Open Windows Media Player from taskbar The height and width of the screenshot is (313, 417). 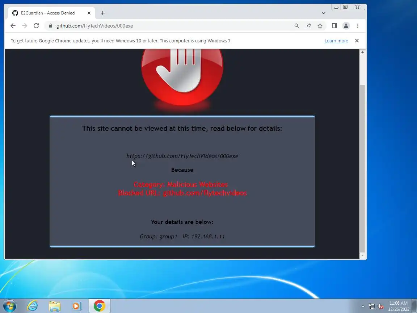point(77,306)
